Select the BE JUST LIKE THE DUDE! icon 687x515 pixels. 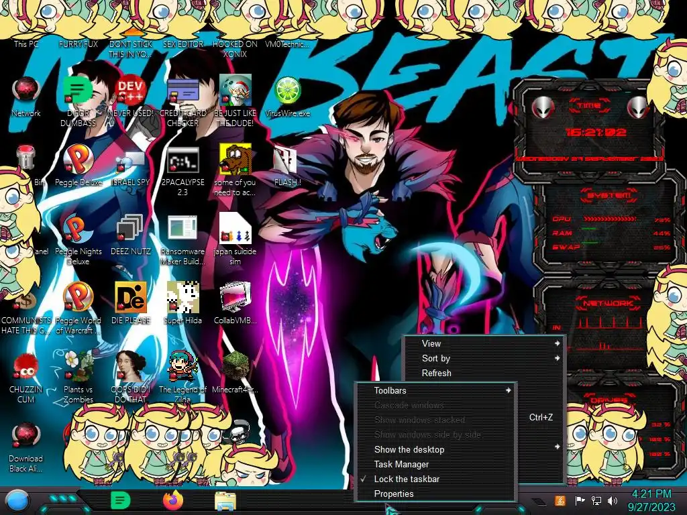[235, 91]
